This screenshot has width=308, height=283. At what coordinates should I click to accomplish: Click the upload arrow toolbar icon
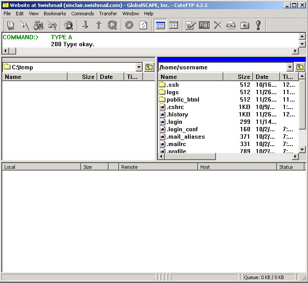[99, 25]
